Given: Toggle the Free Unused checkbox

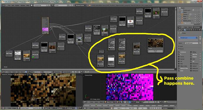Looking at the screenshot, I should pyautogui.click(x=43, y=72).
